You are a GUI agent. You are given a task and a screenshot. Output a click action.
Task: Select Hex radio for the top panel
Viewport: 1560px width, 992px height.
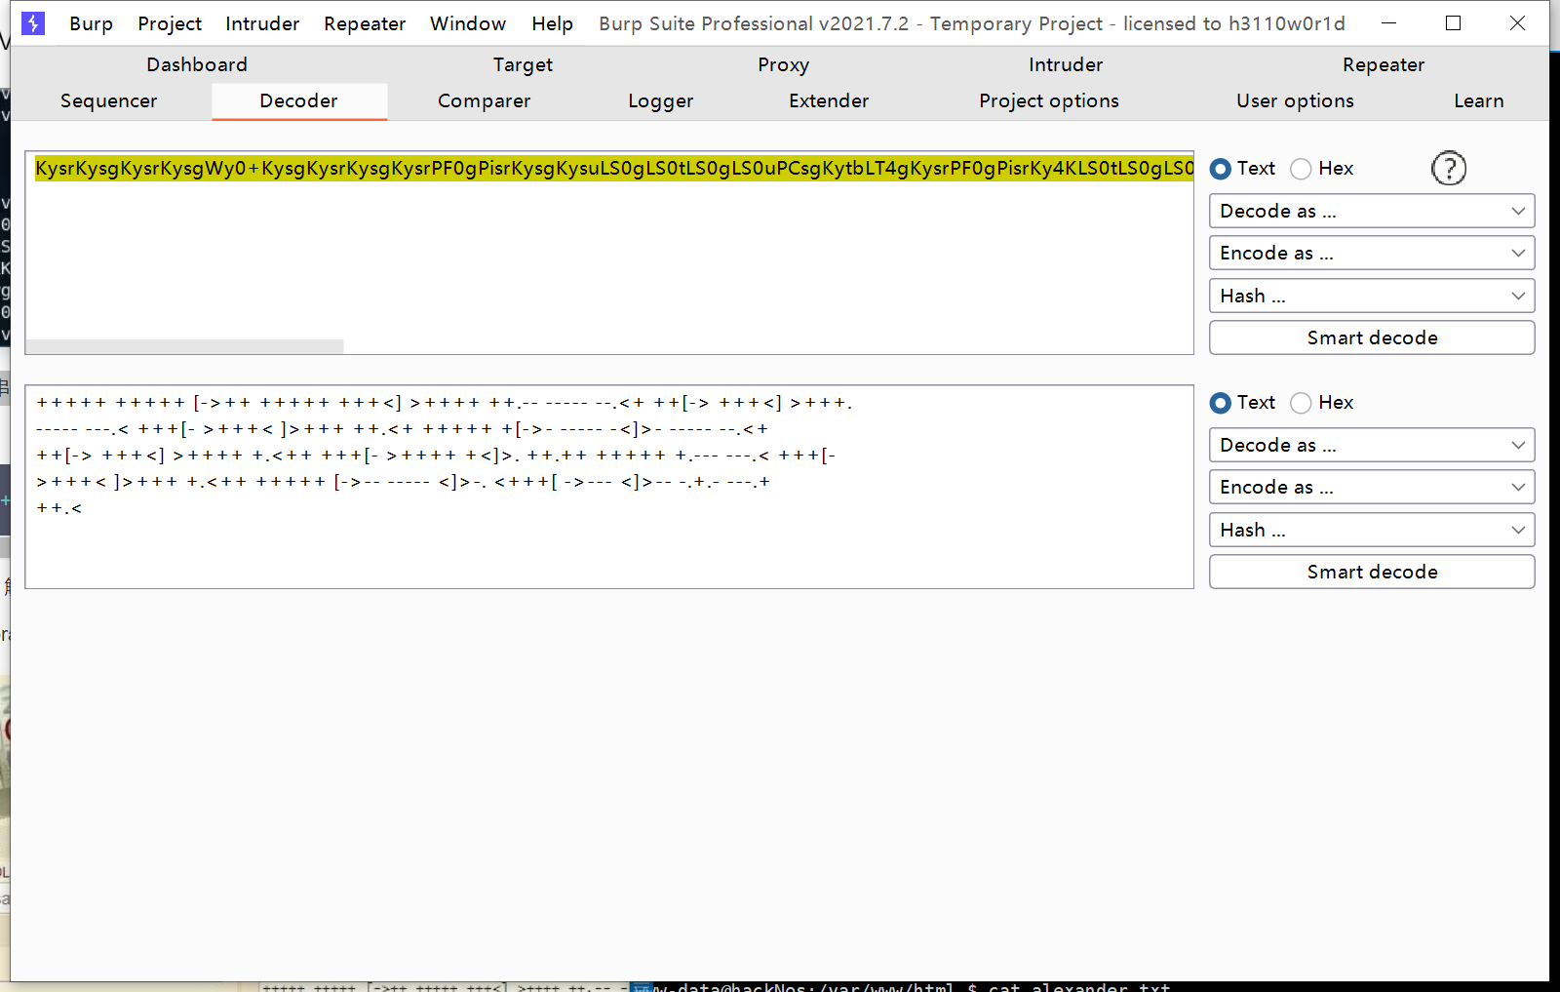point(1301,169)
